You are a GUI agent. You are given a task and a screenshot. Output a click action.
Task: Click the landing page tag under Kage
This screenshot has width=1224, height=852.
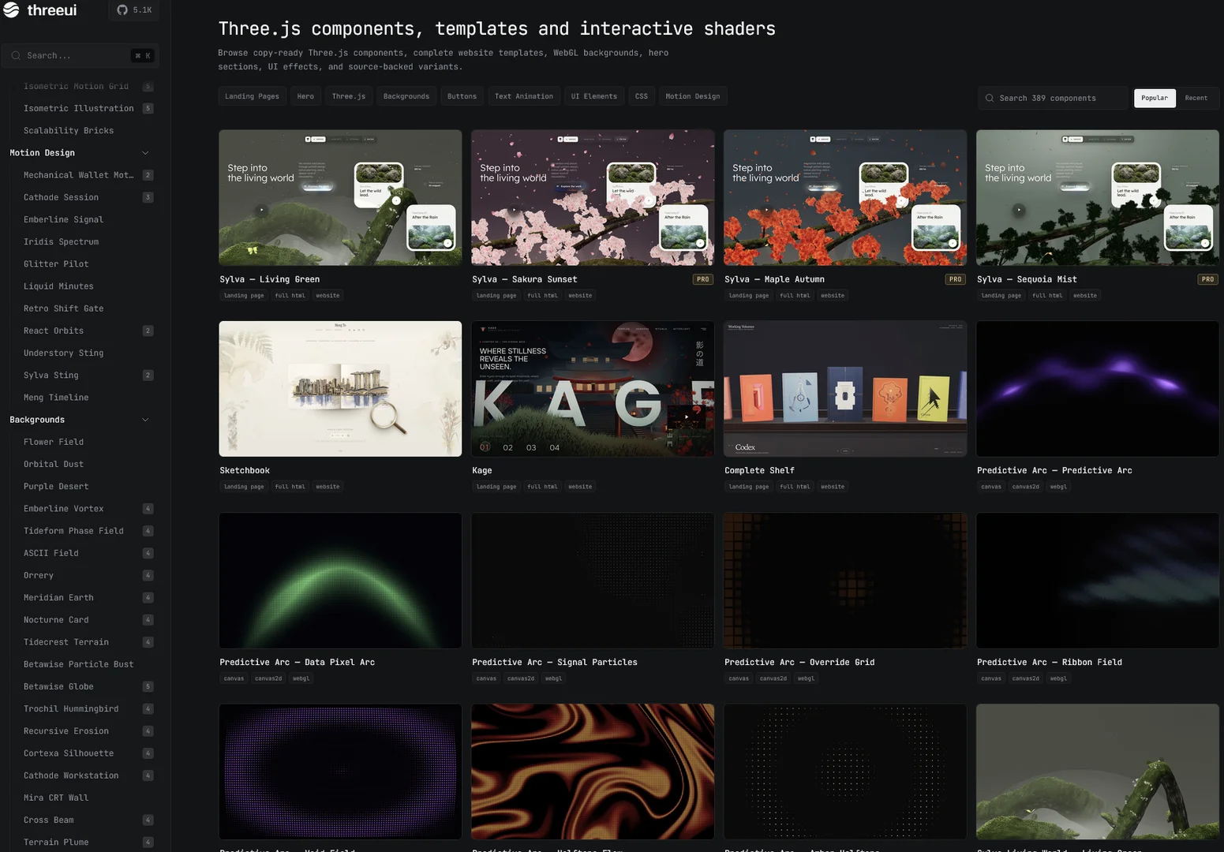coord(496,487)
